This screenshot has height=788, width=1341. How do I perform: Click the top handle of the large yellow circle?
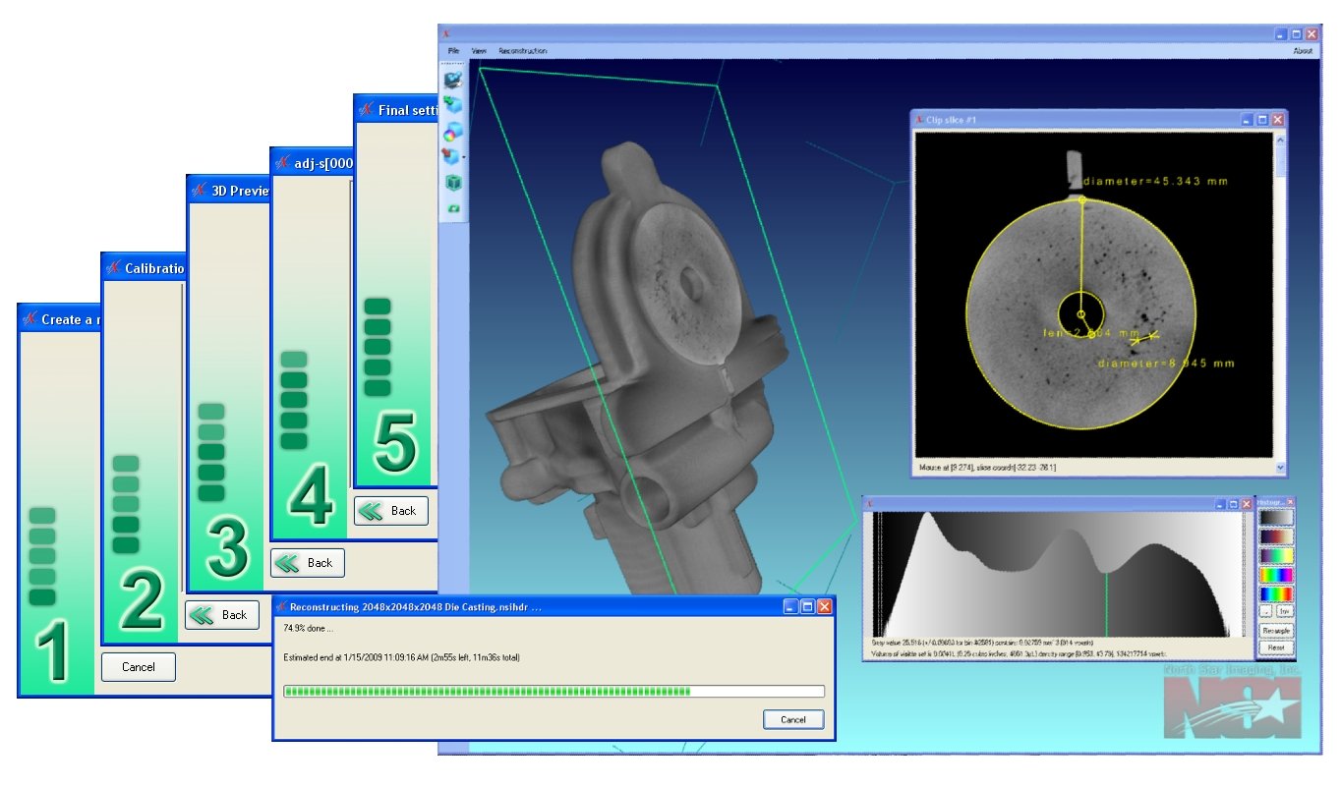point(1082,200)
